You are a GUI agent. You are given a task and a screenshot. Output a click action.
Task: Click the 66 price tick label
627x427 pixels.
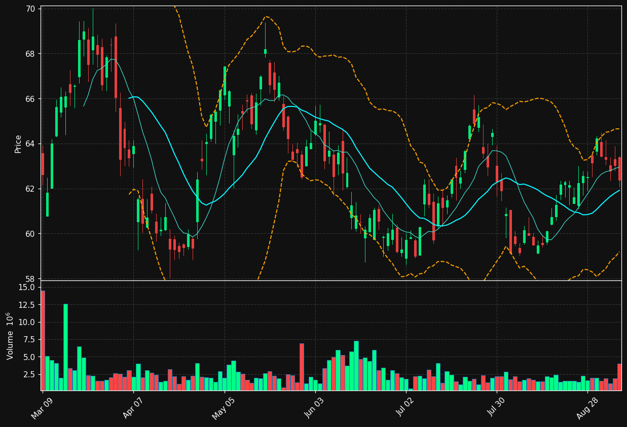tap(30, 99)
